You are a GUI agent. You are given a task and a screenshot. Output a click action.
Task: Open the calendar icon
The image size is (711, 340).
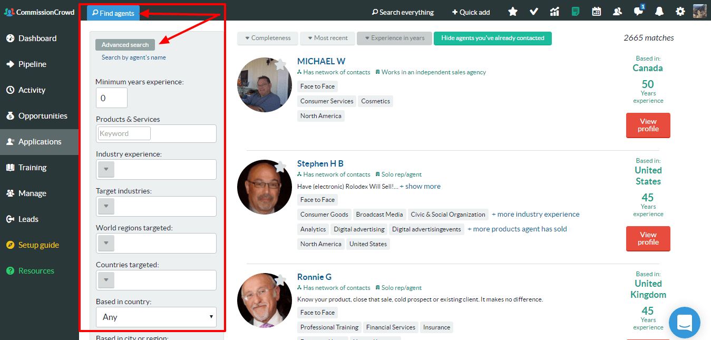click(x=597, y=12)
